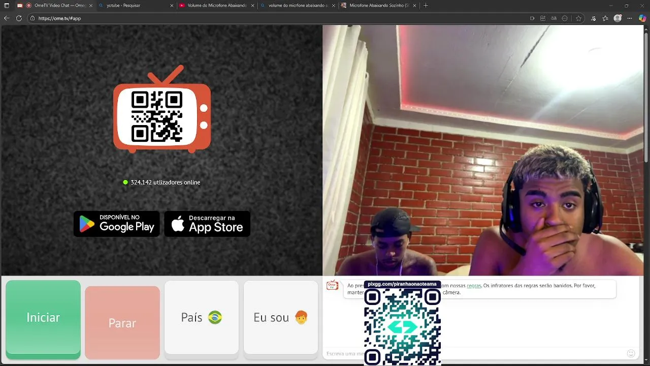Close the Volume do Microfone YouTube tab
The height and width of the screenshot is (366, 650).
click(252, 6)
